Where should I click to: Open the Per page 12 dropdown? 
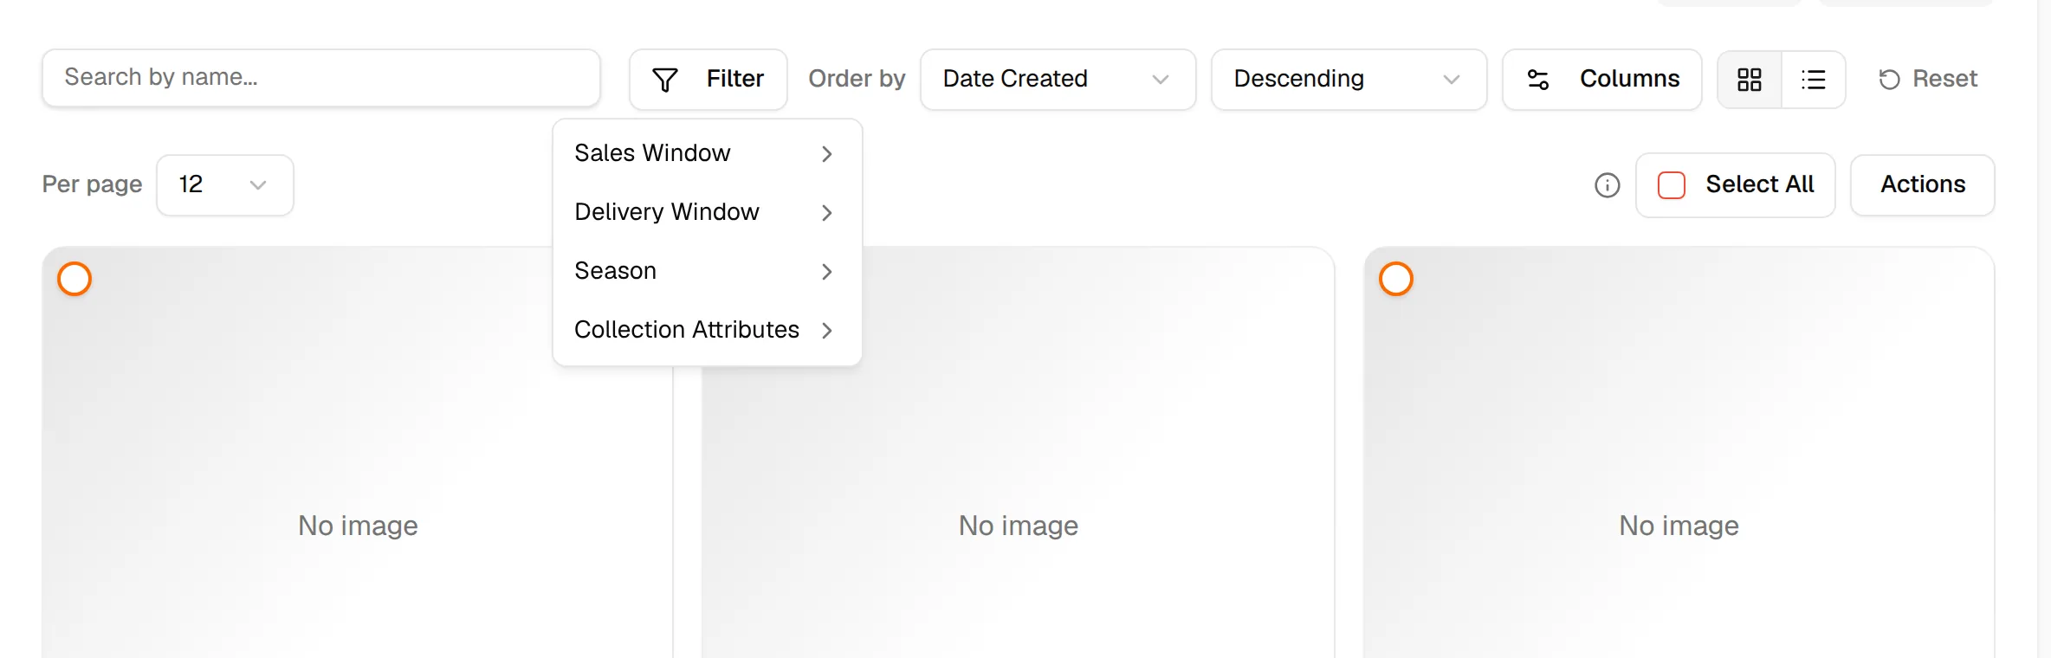pyautogui.click(x=225, y=185)
